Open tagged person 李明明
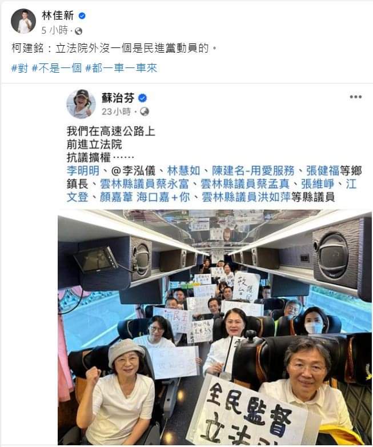373x447 pixels. (83, 171)
